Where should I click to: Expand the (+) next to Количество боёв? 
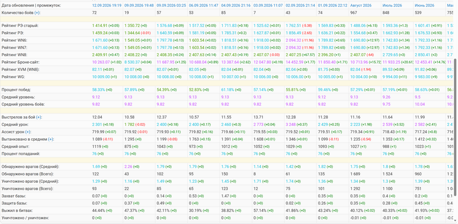click(38, 12)
